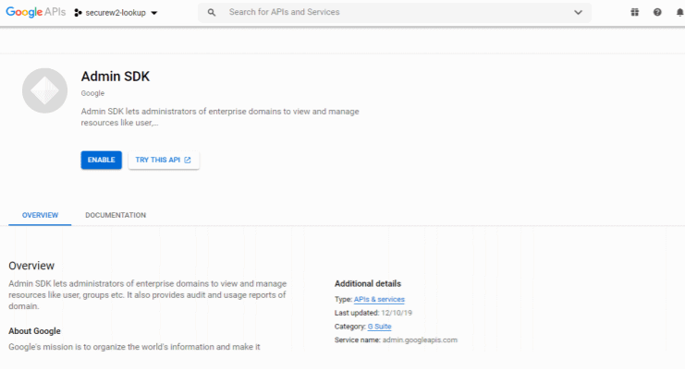685x369 pixels.
Task: Click the magnifying glass search icon
Action: [213, 13]
